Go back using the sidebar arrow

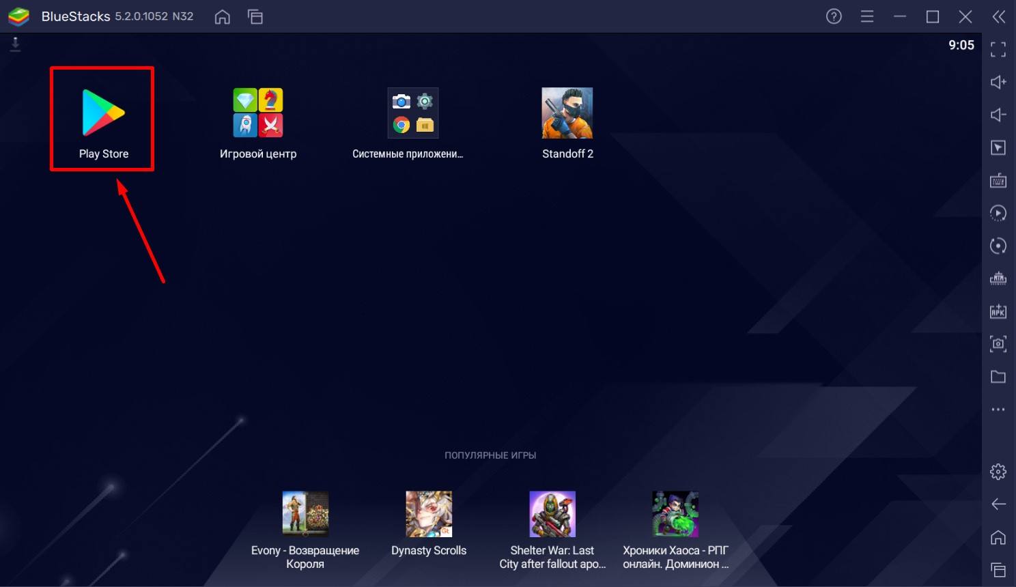click(x=998, y=504)
